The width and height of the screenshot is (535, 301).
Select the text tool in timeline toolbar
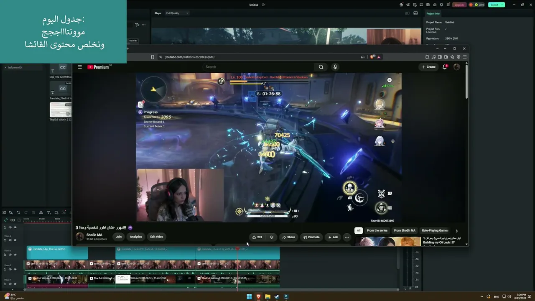(48, 212)
